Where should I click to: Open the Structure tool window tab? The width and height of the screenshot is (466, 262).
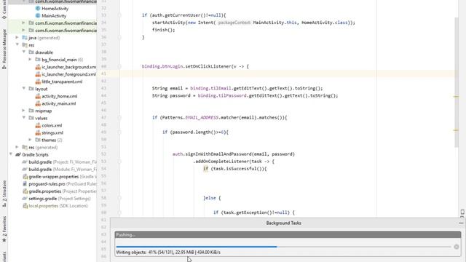4,194
